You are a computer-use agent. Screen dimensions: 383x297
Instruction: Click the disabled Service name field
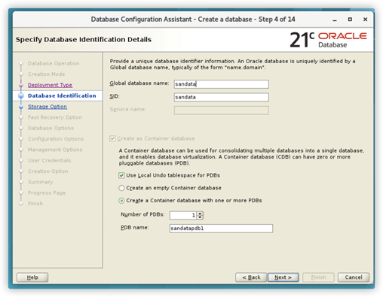221,110
